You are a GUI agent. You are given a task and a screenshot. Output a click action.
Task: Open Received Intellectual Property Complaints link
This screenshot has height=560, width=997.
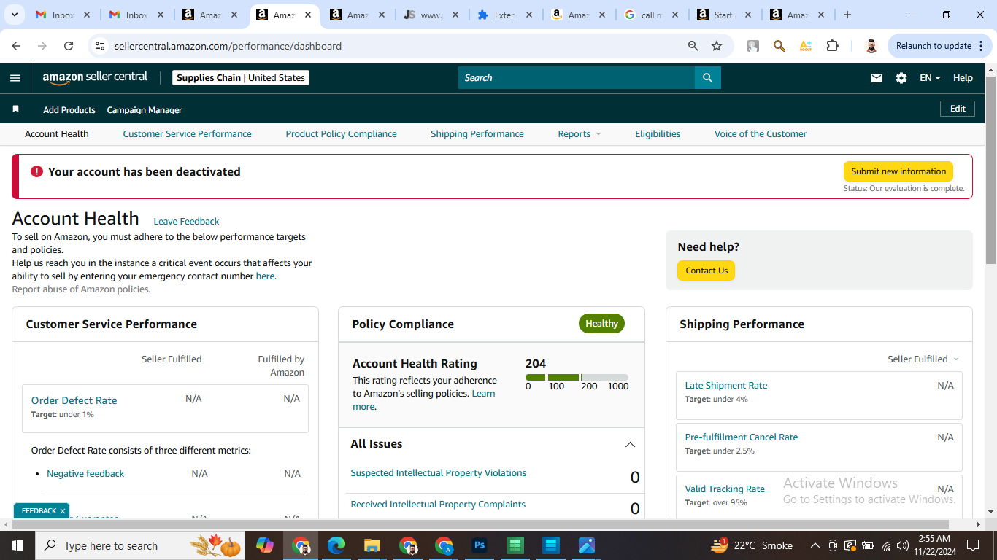pos(438,505)
